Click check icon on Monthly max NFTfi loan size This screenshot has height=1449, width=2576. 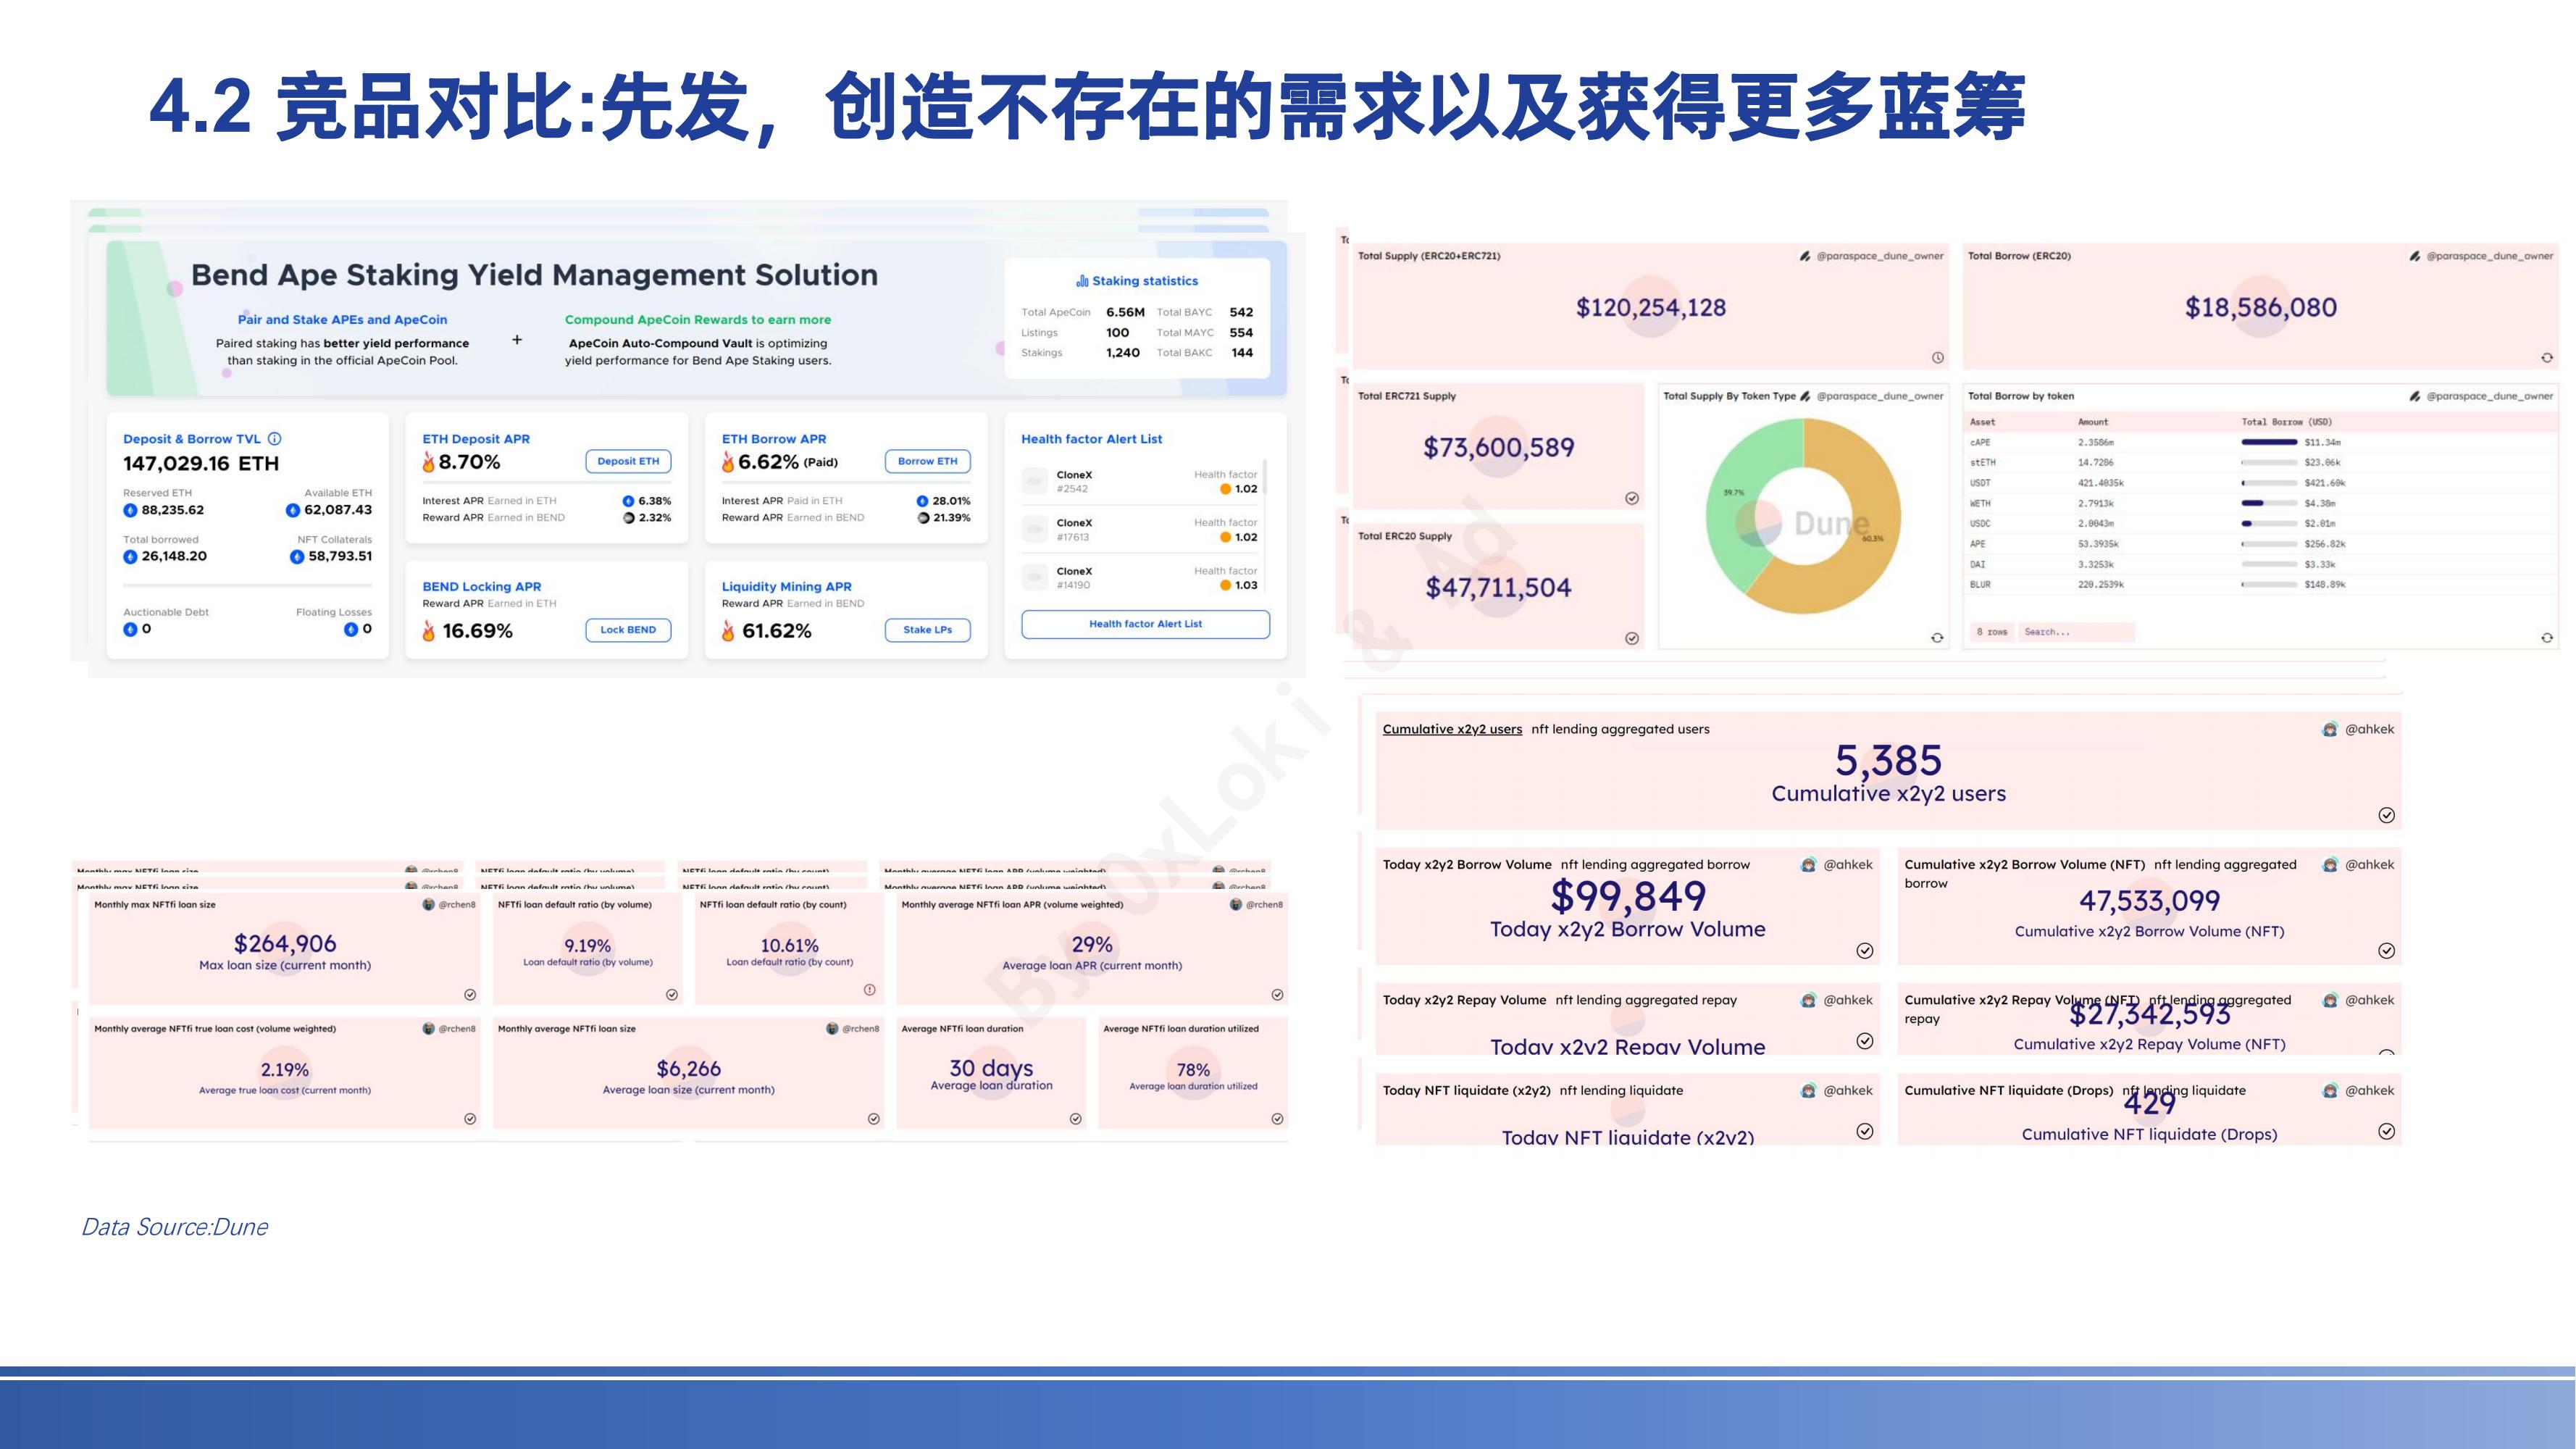tap(470, 995)
